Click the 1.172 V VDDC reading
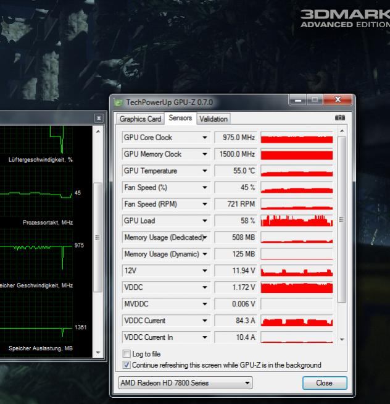This screenshot has height=404, width=390. tap(244, 287)
